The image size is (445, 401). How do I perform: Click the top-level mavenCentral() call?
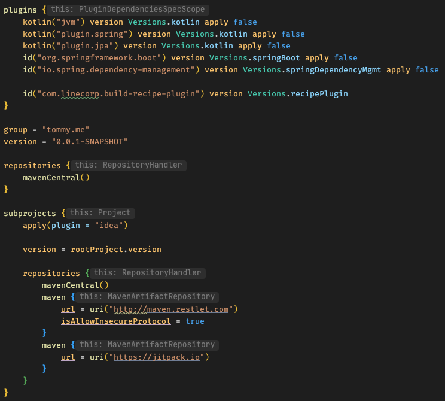pos(56,178)
